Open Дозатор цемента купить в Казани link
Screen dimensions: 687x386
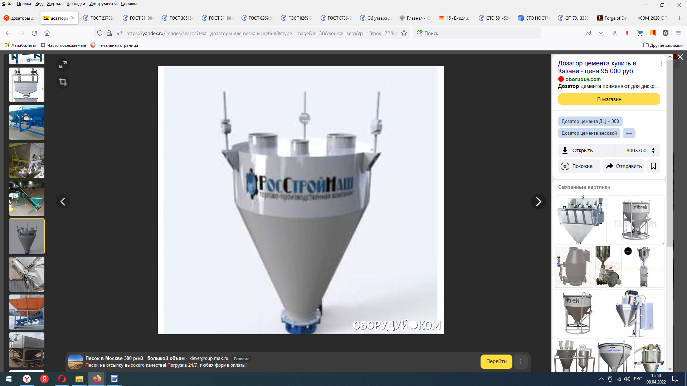click(x=597, y=67)
